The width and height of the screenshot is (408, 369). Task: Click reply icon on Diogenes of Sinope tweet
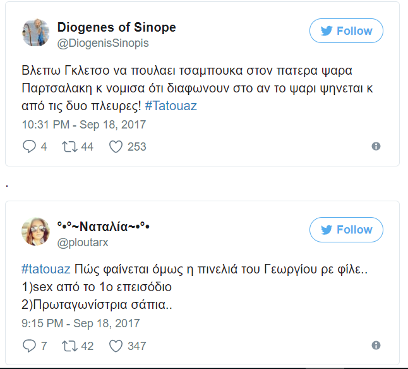coord(30,146)
